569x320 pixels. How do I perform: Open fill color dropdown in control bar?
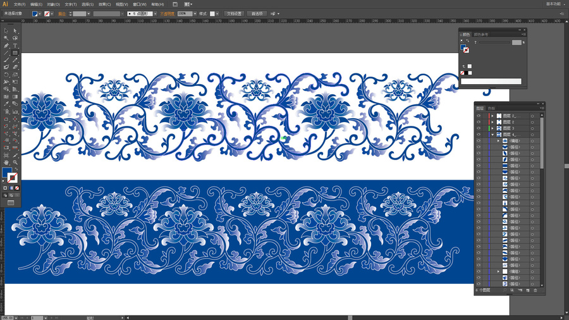[40, 14]
